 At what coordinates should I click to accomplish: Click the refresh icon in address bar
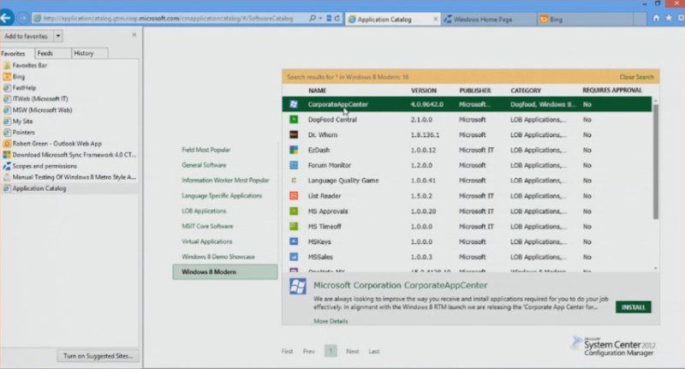(337, 18)
